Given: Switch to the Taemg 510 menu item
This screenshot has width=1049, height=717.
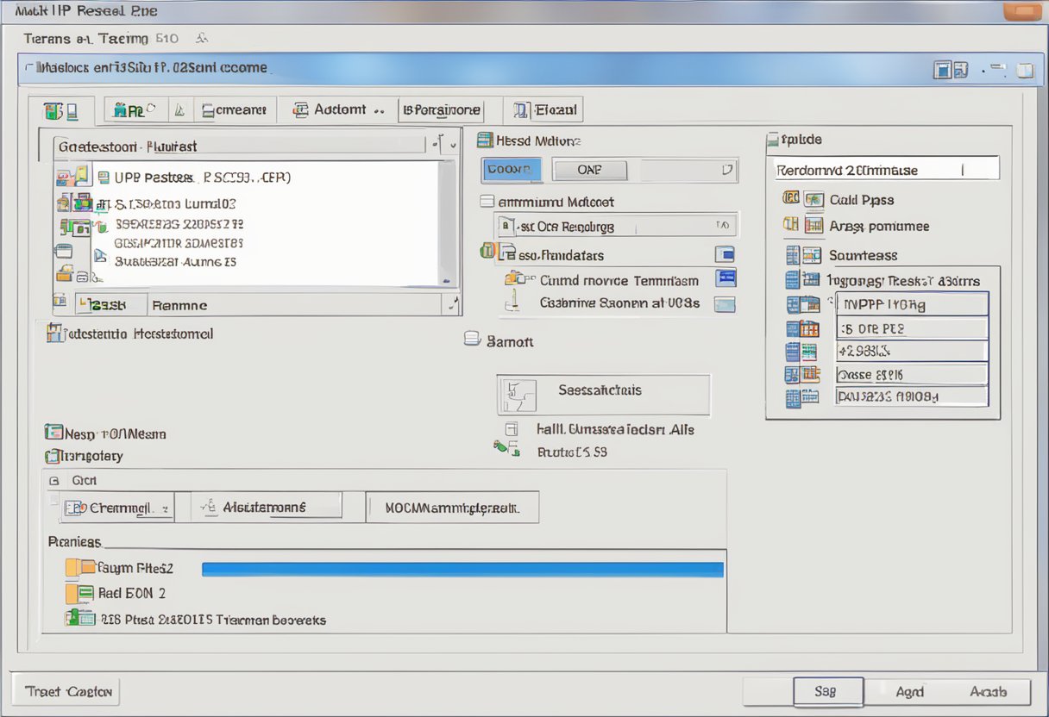Looking at the screenshot, I should (x=138, y=38).
